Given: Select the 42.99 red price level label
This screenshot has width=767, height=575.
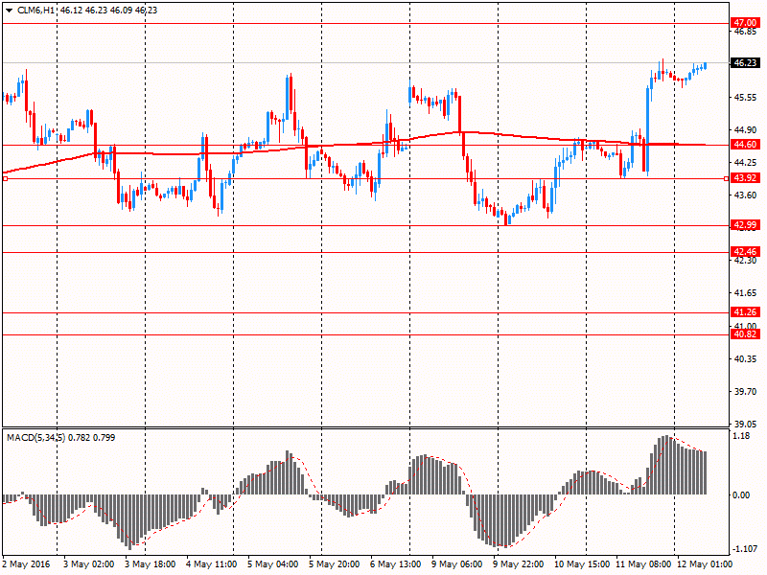Looking at the screenshot, I should (745, 225).
